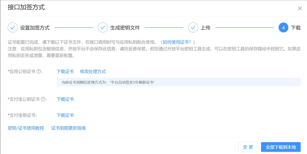Open 证书到期更新指南 guide link
The width and height of the screenshot is (307, 154).
pos(69,128)
